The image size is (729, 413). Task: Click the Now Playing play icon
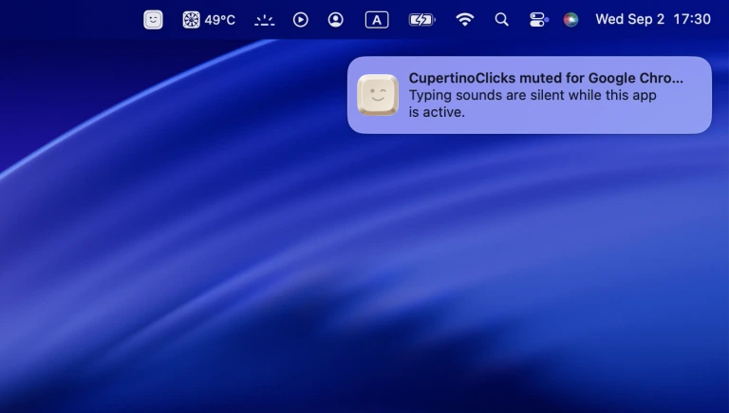(300, 20)
